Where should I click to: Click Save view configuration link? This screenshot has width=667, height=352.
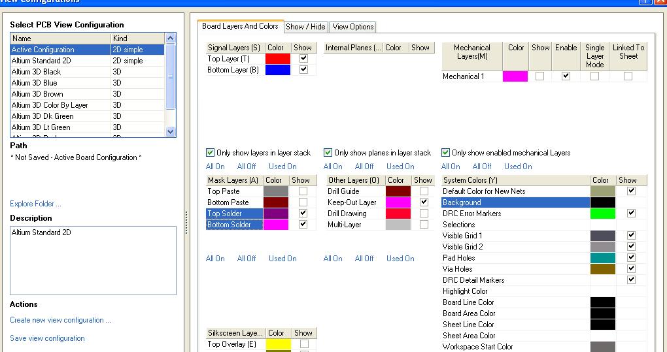(x=47, y=338)
